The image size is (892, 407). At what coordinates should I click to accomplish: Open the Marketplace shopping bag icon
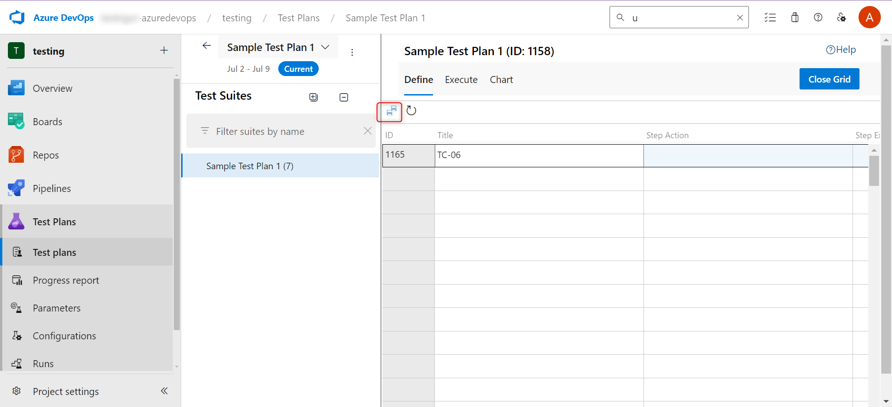[794, 18]
